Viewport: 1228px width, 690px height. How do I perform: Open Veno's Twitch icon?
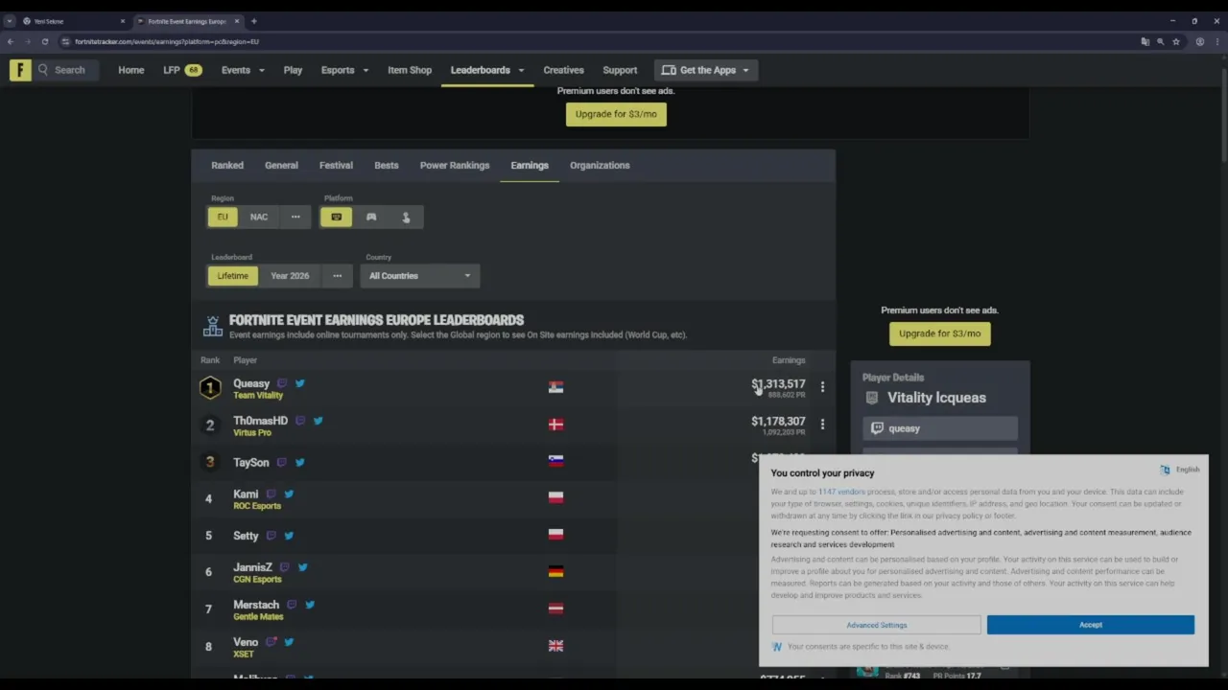click(x=272, y=642)
